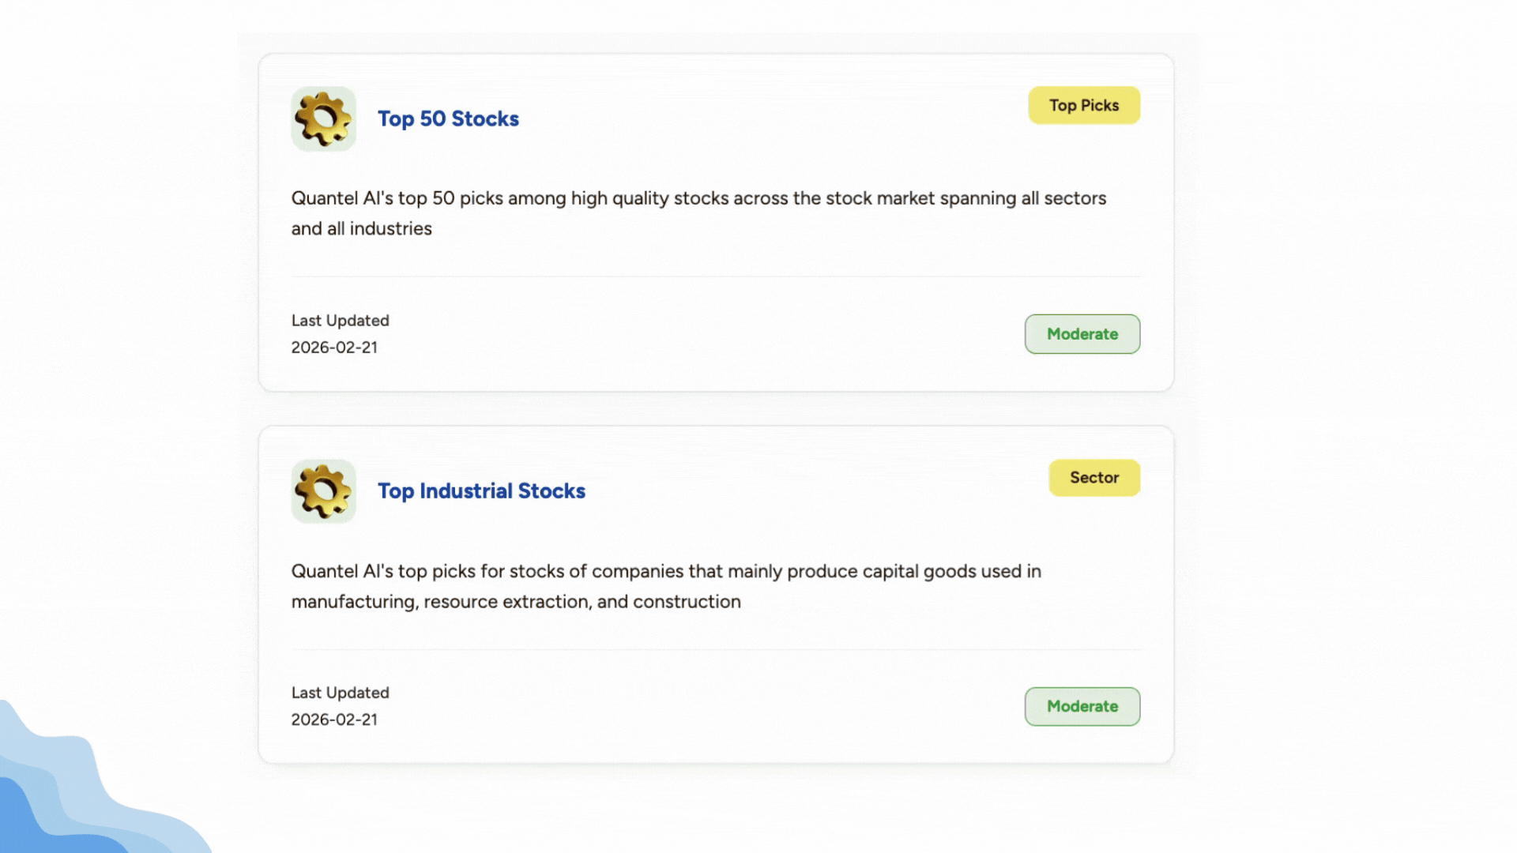The image size is (1517, 853).
Task: Open the Top 50 Stocks title link
Action: click(x=448, y=118)
